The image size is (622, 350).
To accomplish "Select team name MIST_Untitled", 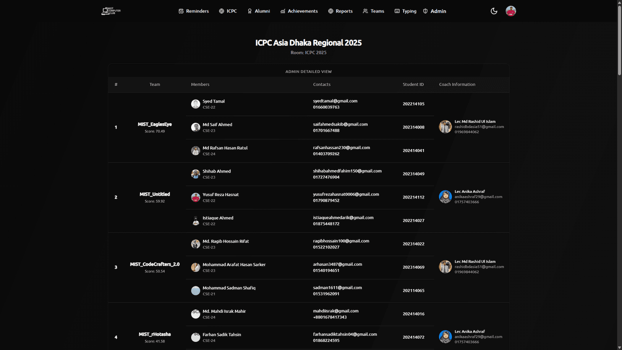I will pos(155,194).
